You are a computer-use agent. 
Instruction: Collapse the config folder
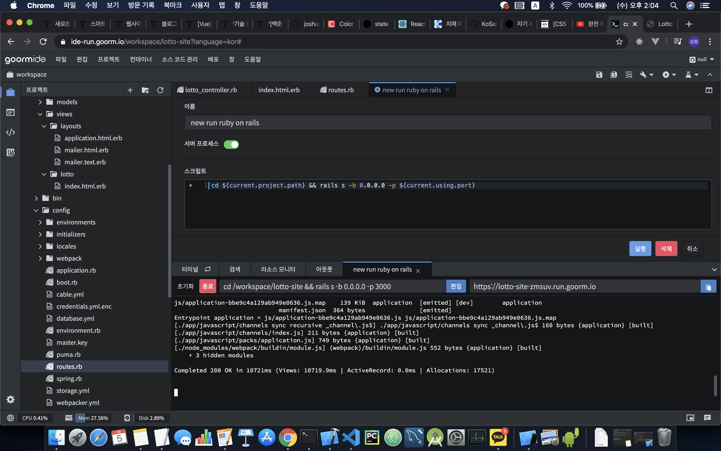click(36, 210)
